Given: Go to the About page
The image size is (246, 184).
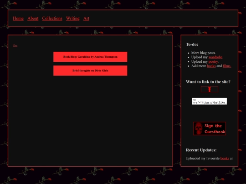Looking at the screenshot, I should (x=33, y=18).
